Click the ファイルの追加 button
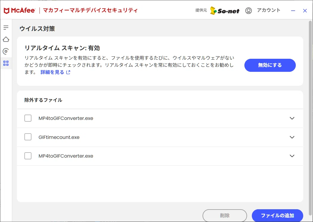Screen dimensions: 313x222 tap(277, 215)
